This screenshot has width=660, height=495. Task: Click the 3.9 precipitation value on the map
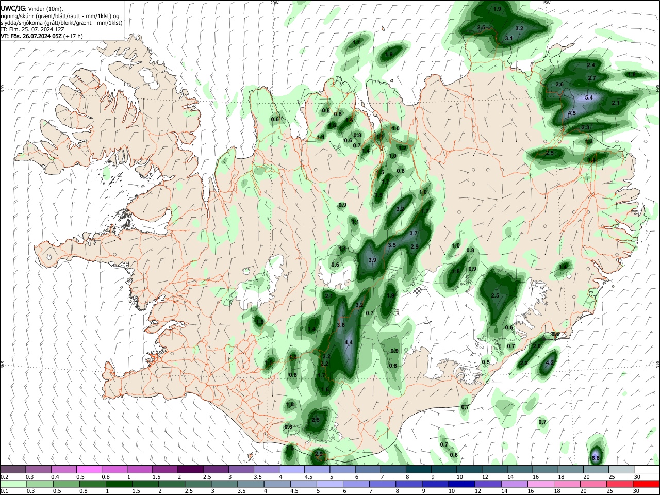click(372, 260)
